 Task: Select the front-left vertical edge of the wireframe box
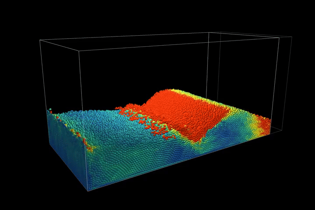[x=83, y=113]
